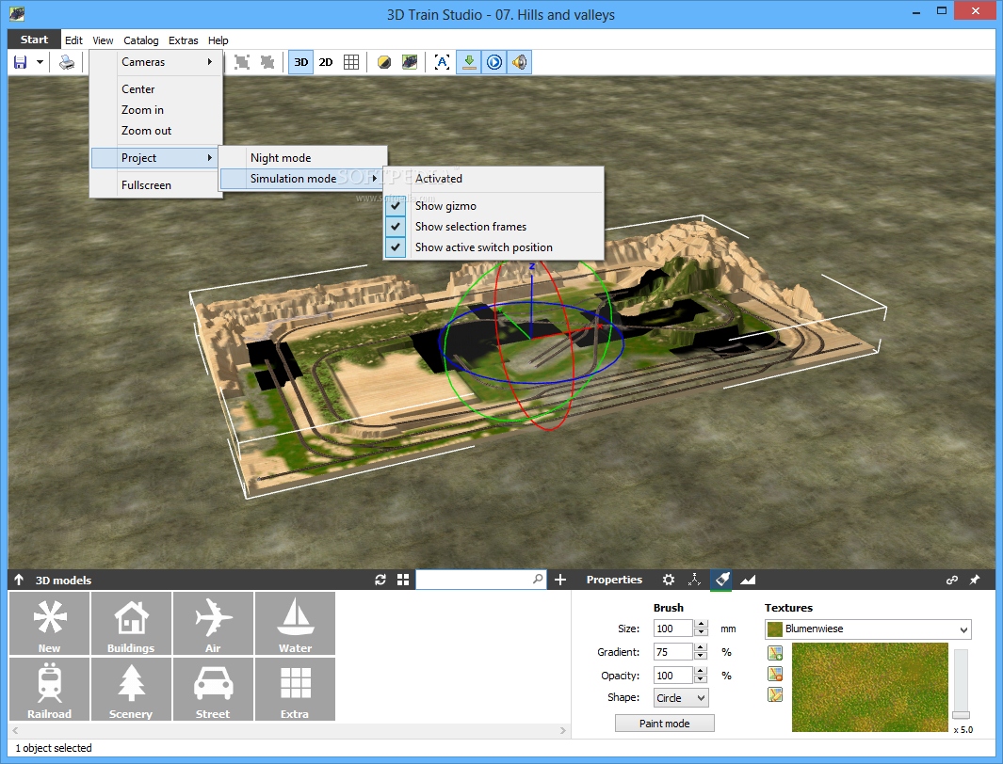
Task: Expand the Simulation mode submenu
Action: tap(302, 178)
